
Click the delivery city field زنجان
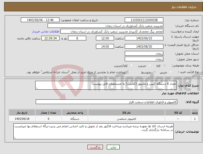(144, 59)
